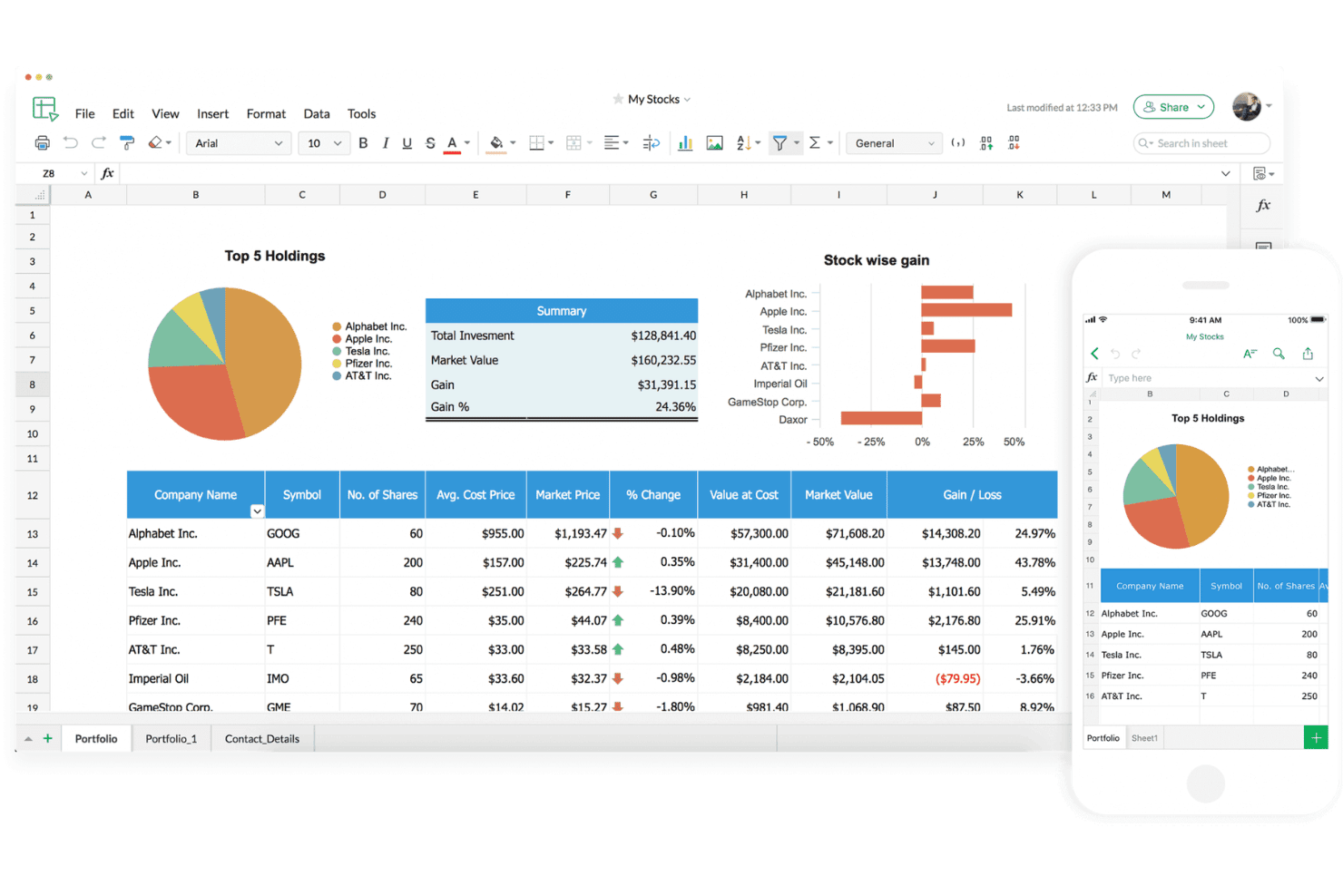Tap the text format icon on the phone
The width and height of the screenshot is (1343, 895).
[x=1250, y=354]
